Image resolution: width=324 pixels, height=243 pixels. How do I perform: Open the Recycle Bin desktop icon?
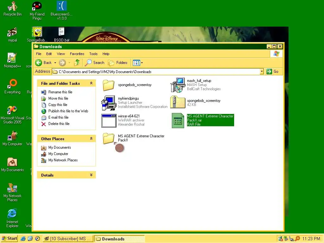12,9
